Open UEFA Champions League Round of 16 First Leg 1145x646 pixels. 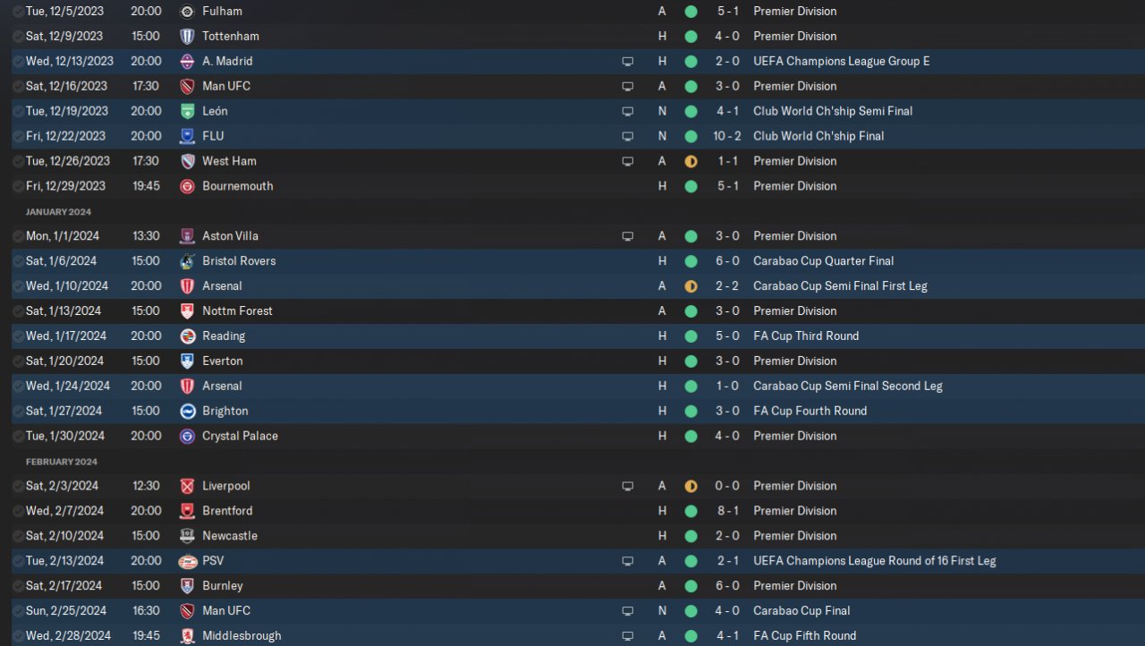(x=875, y=561)
